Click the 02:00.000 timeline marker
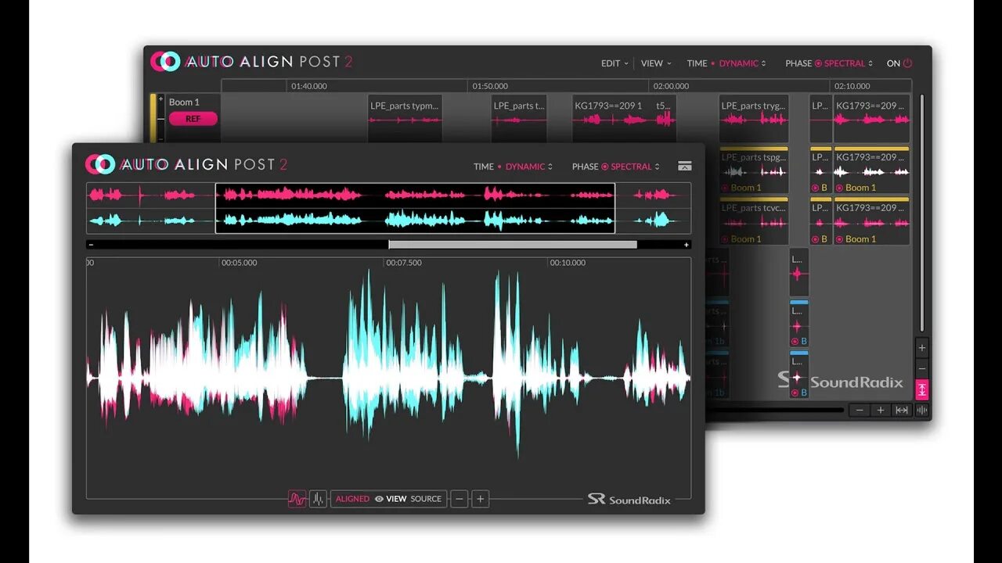The image size is (1002, 563). coord(671,86)
